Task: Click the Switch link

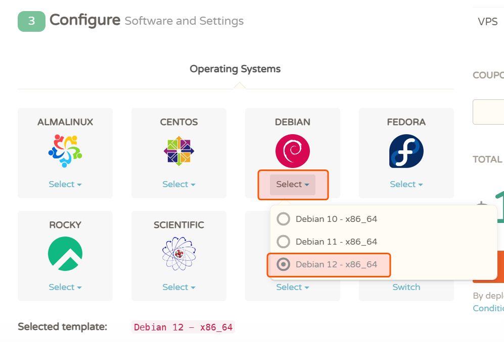Action: tap(406, 287)
